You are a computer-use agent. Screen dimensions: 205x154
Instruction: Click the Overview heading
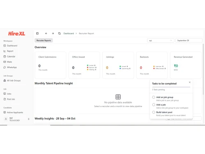point(40,47)
